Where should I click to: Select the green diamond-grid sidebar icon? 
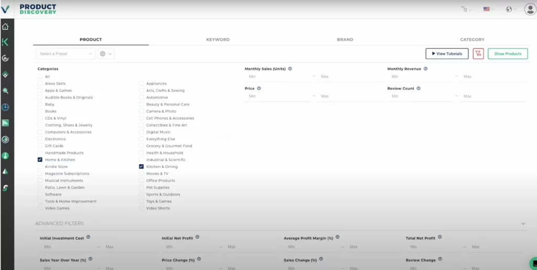(5, 75)
